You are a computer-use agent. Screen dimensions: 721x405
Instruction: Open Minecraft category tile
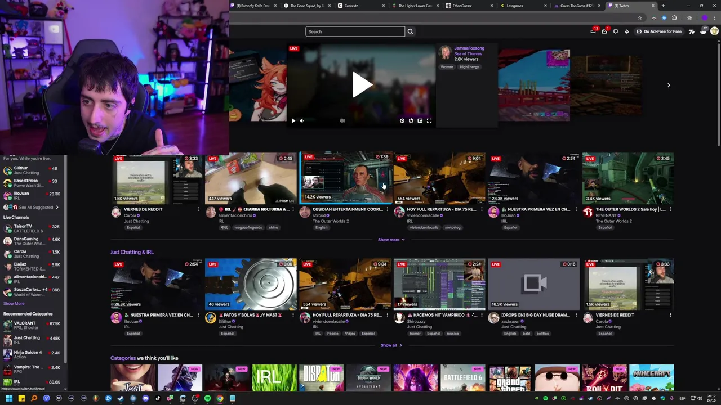tap(651, 378)
